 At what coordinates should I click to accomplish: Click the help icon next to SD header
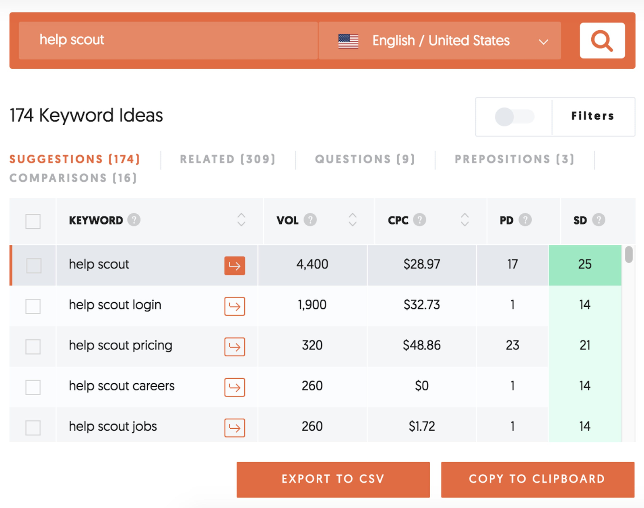point(599,220)
